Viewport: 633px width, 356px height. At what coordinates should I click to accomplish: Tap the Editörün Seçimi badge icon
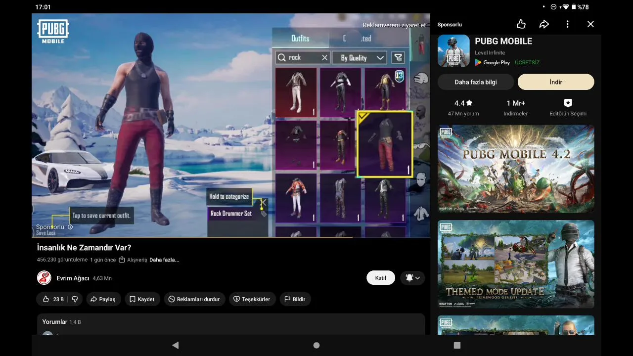[x=568, y=103]
